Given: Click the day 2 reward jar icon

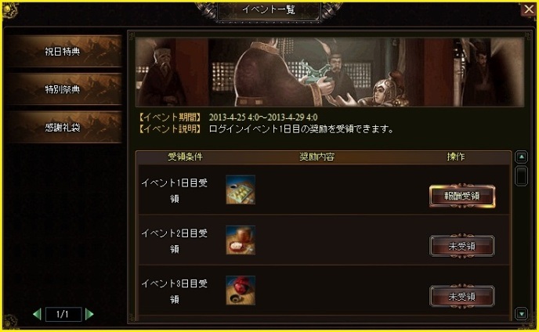Looking at the screenshot, I should [241, 240].
